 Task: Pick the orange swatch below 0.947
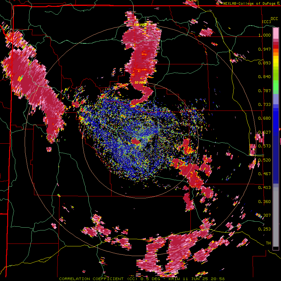(276, 54)
